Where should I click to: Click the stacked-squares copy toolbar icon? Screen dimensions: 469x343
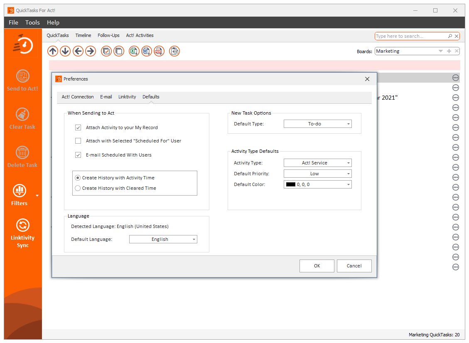point(119,51)
